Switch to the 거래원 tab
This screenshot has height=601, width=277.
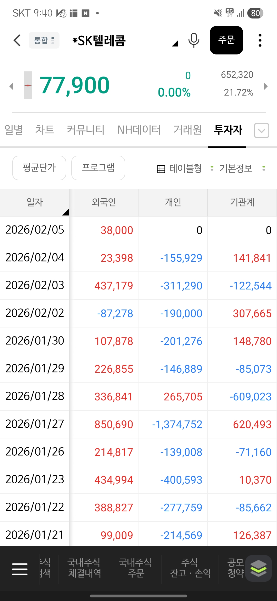point(187,130)
